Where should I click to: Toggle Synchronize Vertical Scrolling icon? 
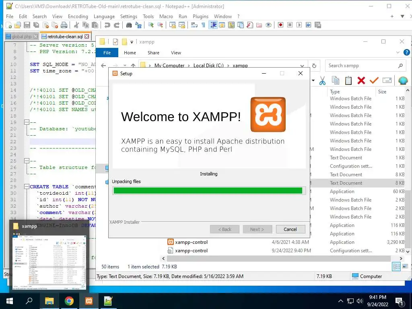pyautogui.click(x=172, y=25)
